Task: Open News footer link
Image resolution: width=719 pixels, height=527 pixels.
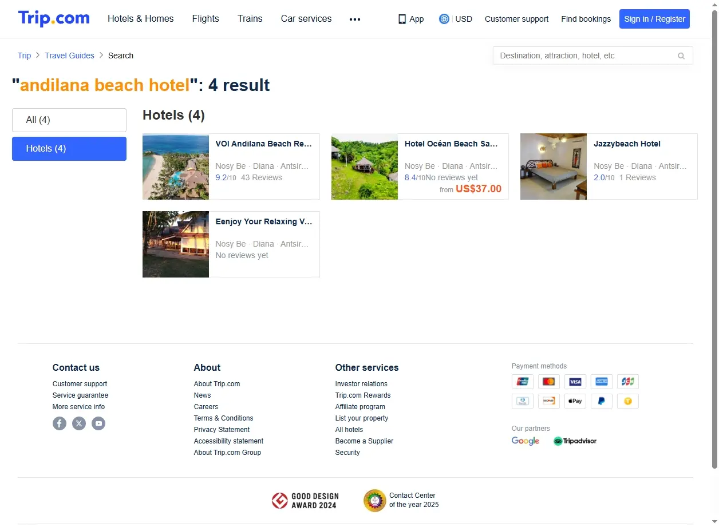Action: click(x=202, y=395)
